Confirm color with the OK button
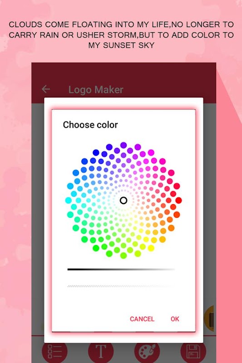This screenshot has height=363, width=242. pyautogui.click(x=175, y=319)
